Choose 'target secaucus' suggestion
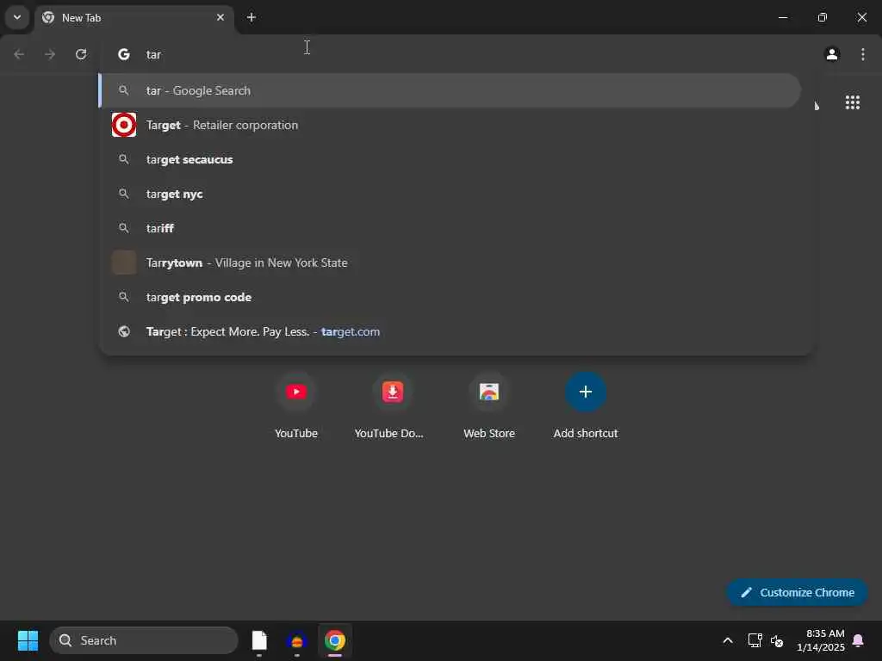 click(450, 159)
